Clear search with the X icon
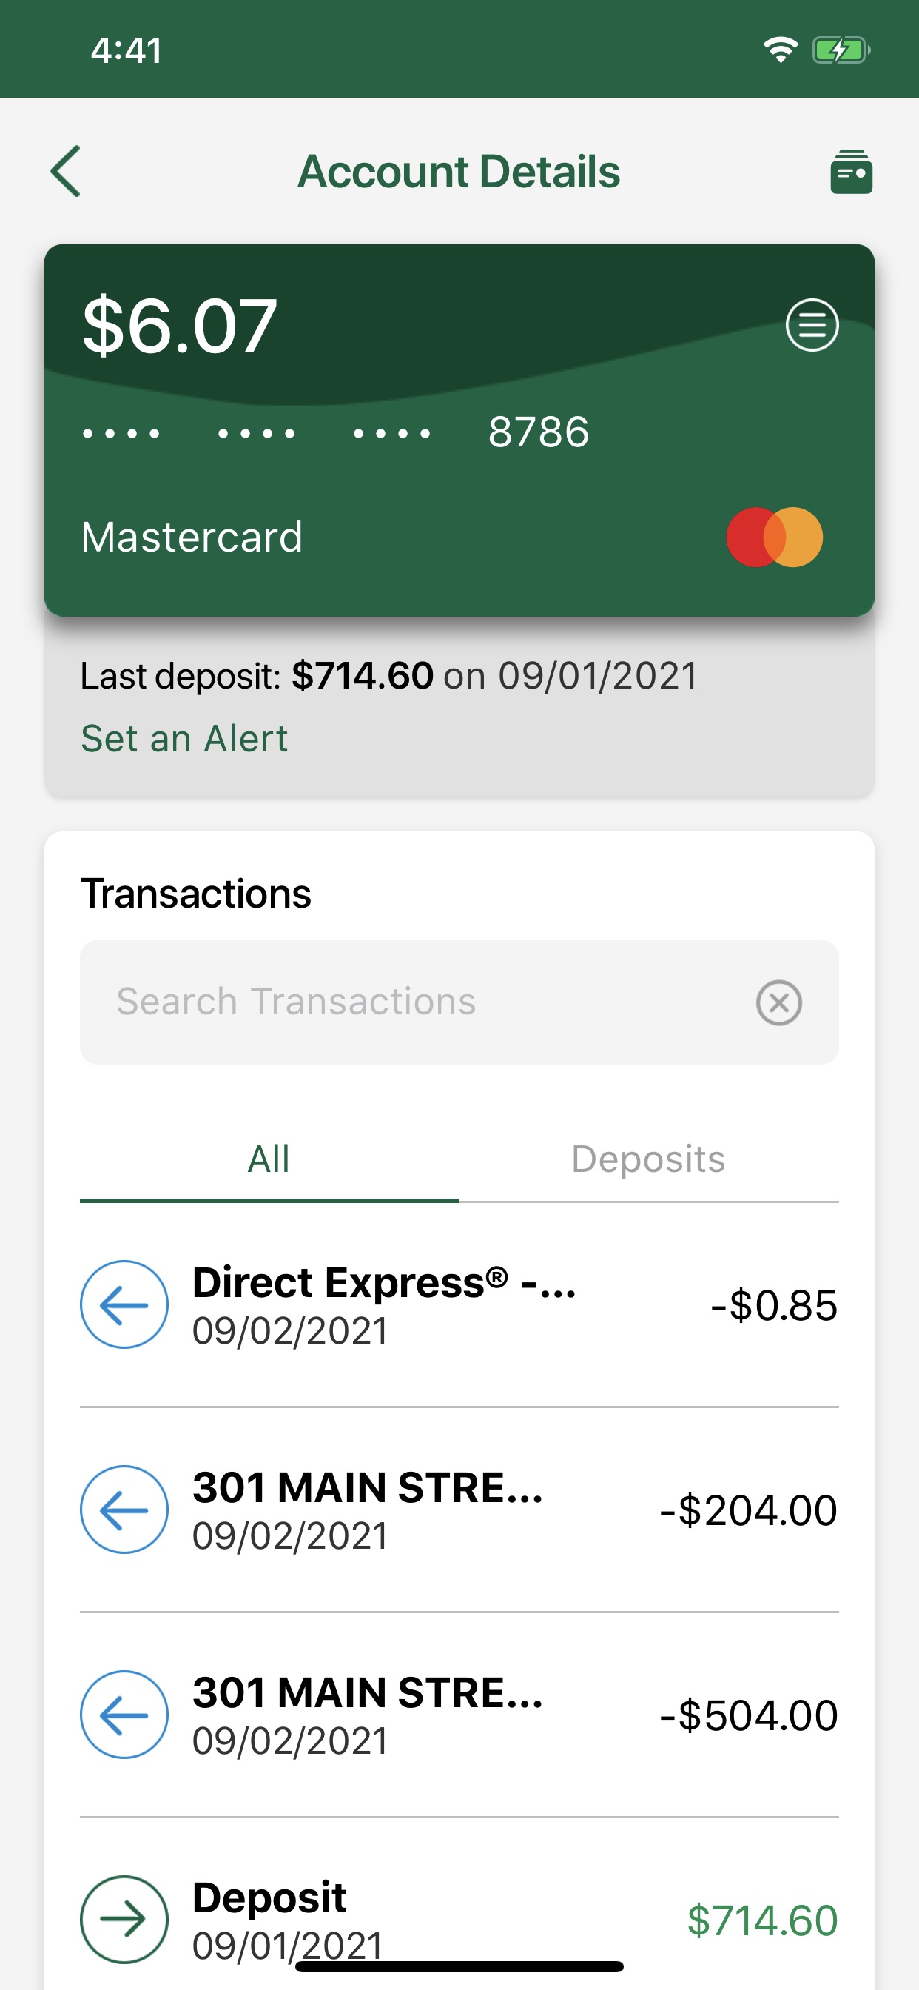This screenshot has width=919, height=1990. [x=778, y=1002]
